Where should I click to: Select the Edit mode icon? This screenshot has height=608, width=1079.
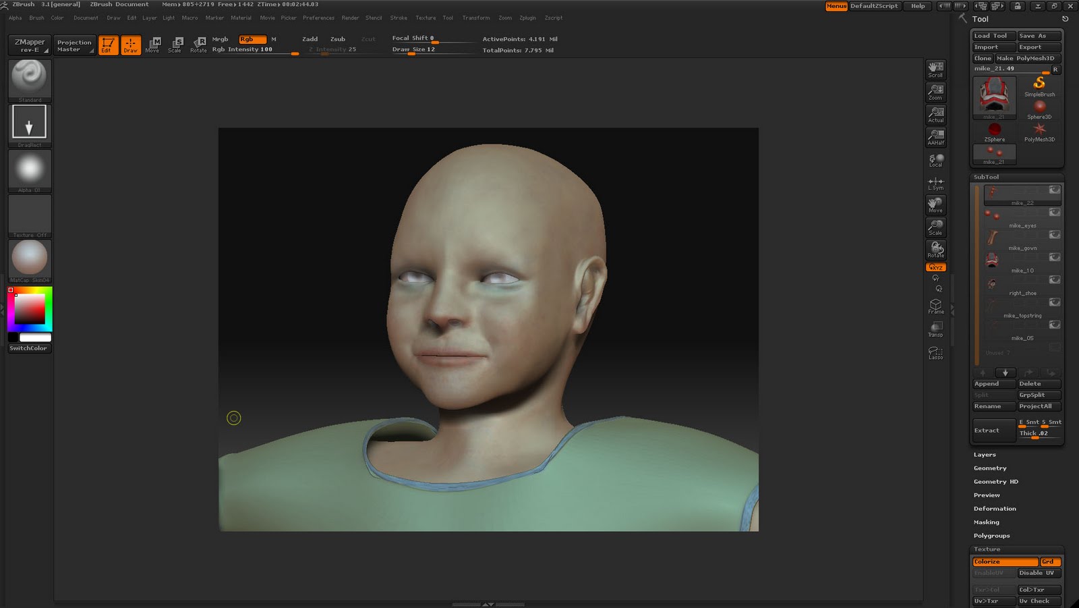[x=108, y=45]
